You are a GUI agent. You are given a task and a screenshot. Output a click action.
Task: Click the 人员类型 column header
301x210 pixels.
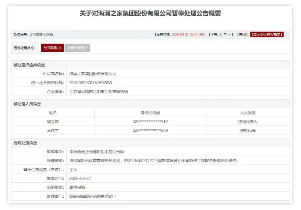point(247,113)
